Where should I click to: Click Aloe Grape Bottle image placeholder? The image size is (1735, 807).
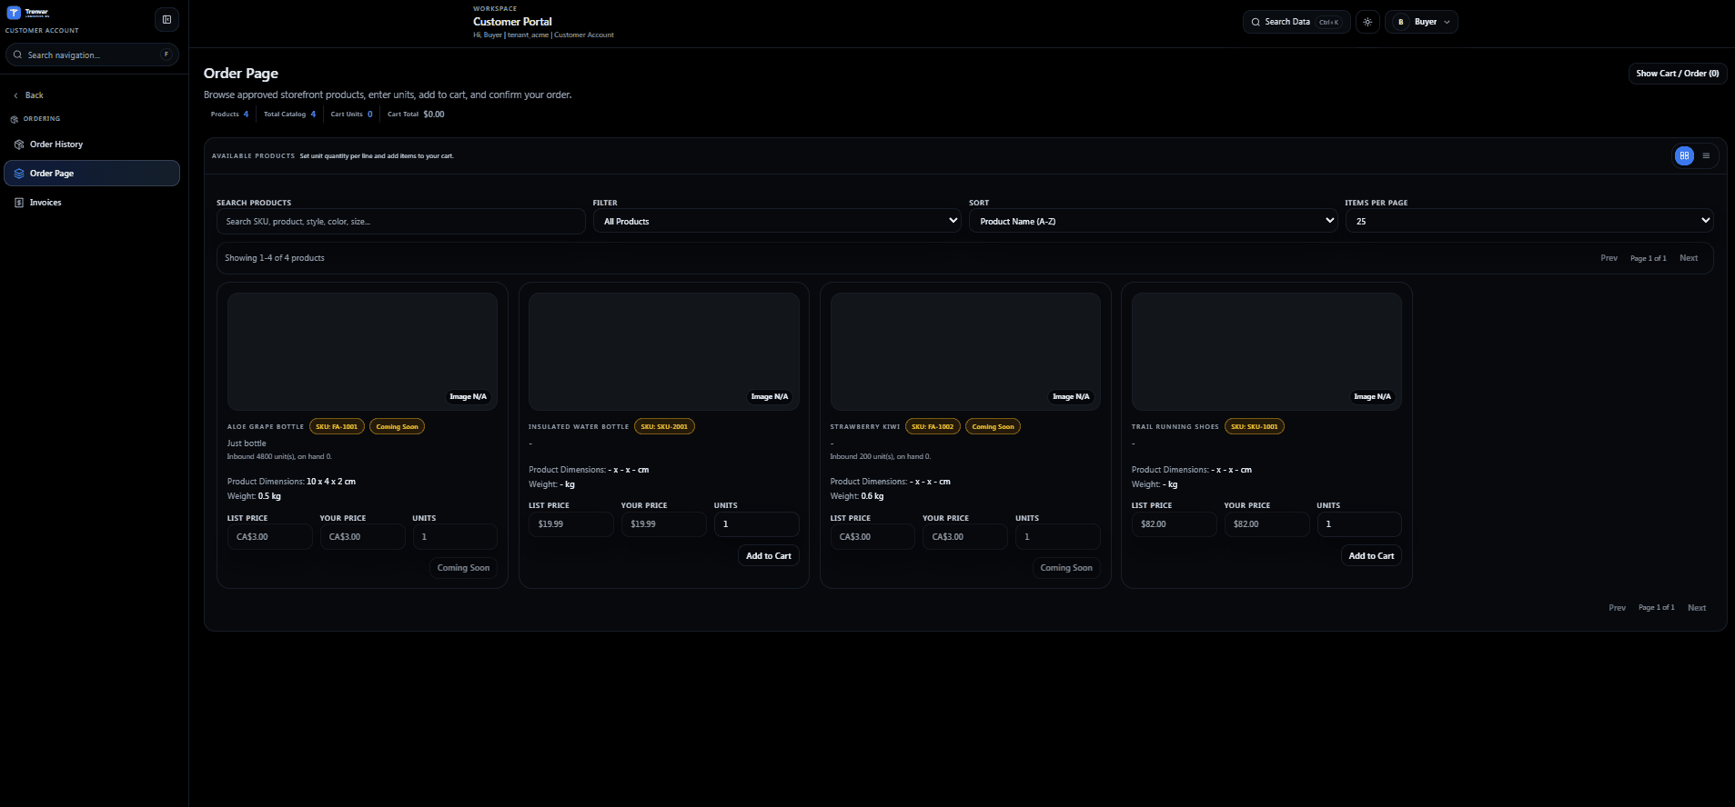[x=362, y=352]
